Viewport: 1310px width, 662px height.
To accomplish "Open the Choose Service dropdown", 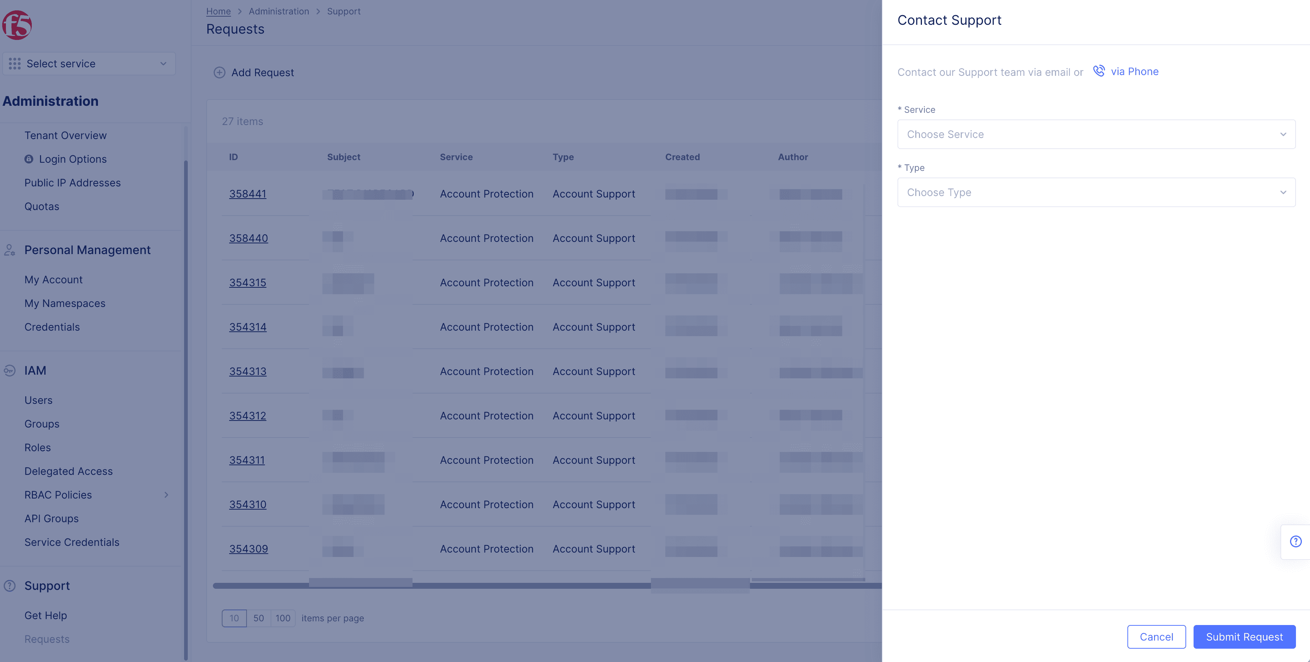I will click(x=1096, y=134).
